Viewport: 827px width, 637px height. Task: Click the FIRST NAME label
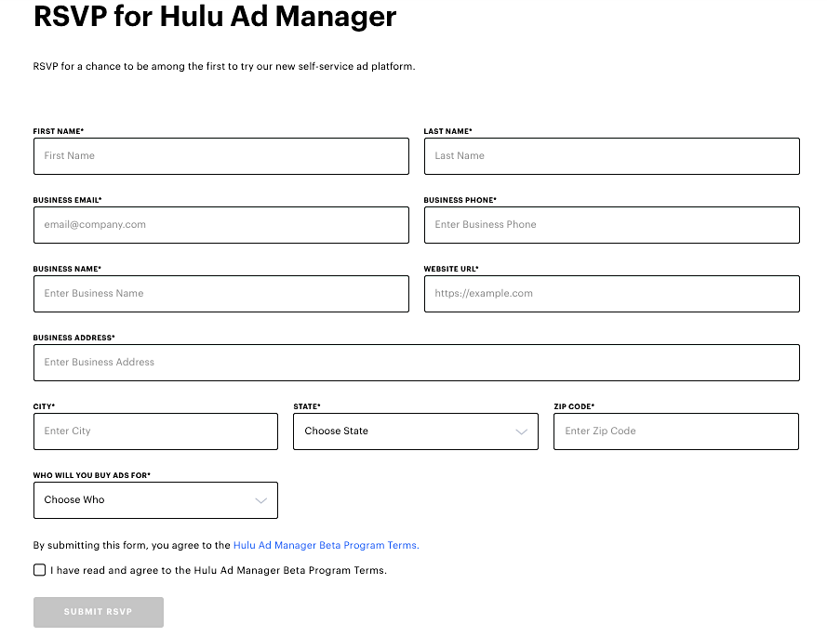tap(59, 131)
